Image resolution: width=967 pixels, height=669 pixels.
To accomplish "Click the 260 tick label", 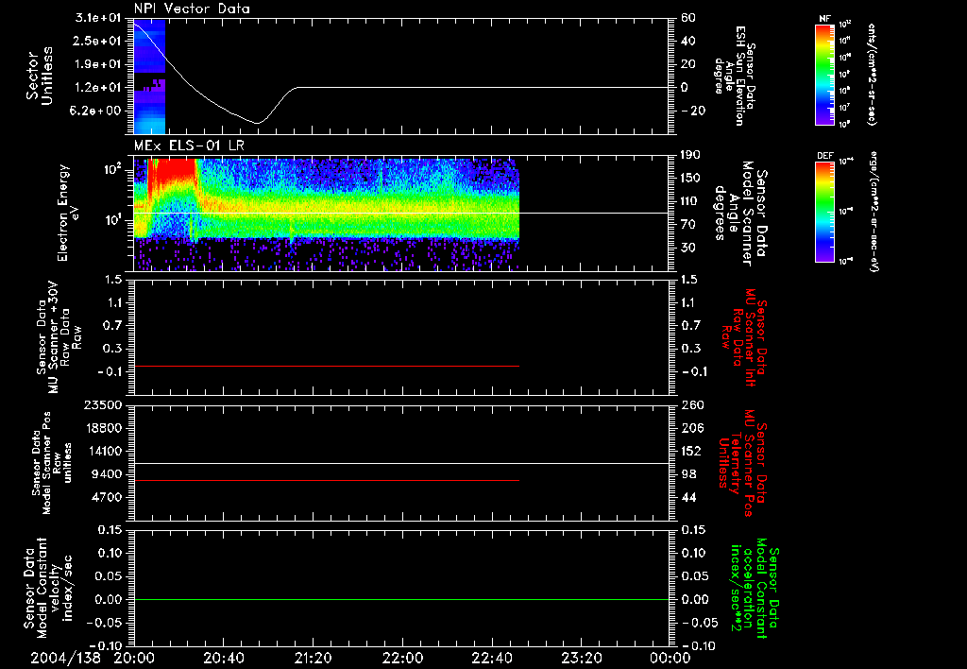I will 694,405.
